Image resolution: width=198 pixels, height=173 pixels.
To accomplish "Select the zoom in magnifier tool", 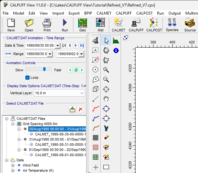I will 106,70.
